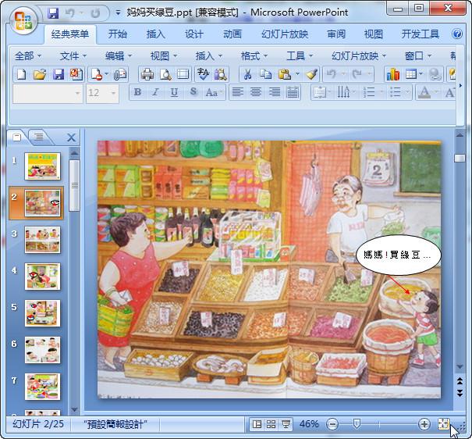This screenshot has height=439, width=472.
Task: Click the Center alignment icon
Action: pyautogui.click(x=256, y=92)
